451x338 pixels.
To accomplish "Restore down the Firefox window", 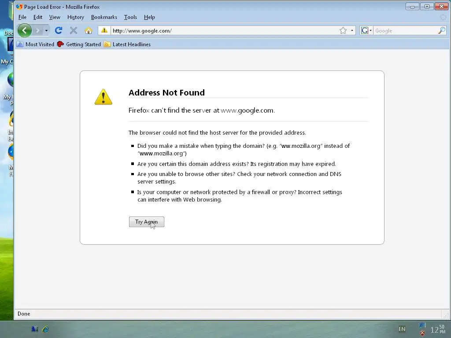I will [x=427, y=7].
